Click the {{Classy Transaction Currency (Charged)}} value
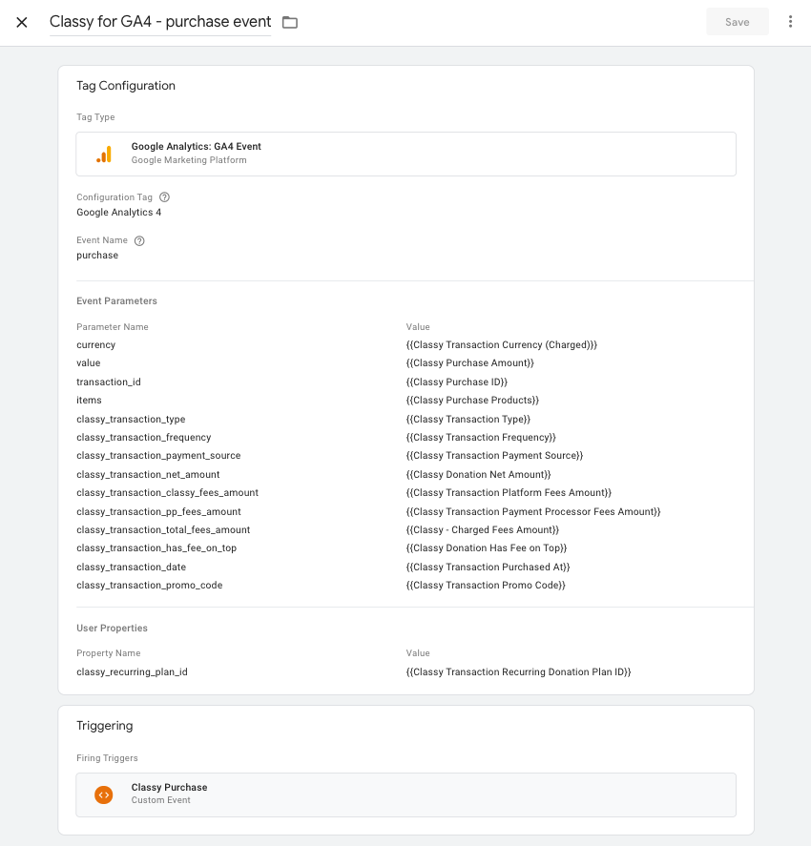The image size is (811, 846). [501, 344]
